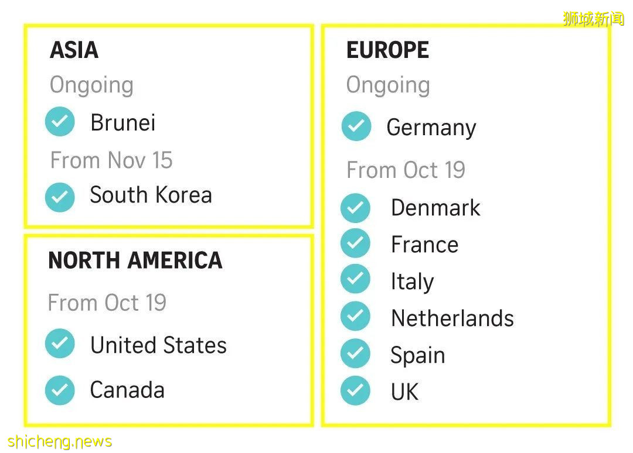Click From Oct 19 under NORTH AMERICA
This screenshot has width=633, height=453.
(x=107, y=303)
